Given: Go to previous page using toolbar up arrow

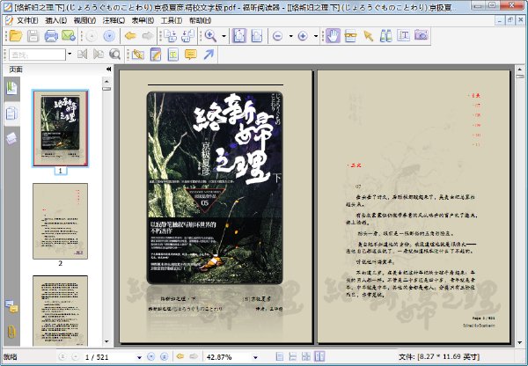Looking at the screenshot, I should [x=92, y=36].
